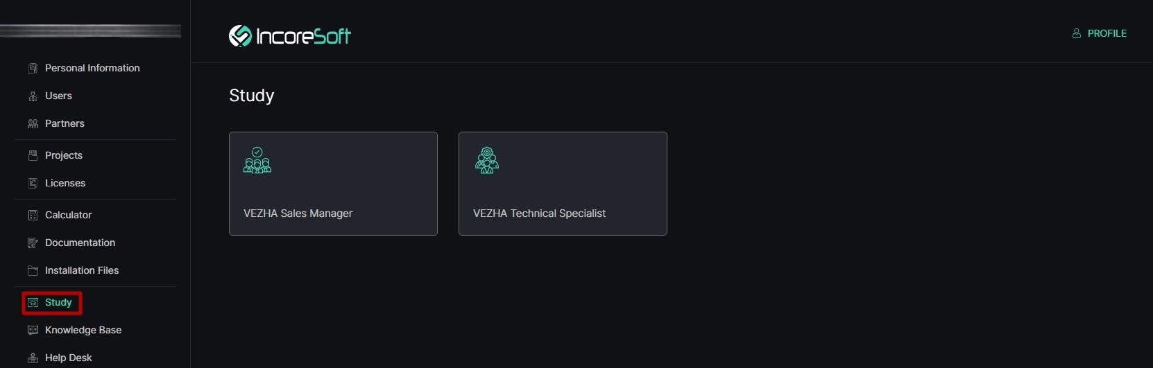Click the Documentation pencil icon

click(x=33, y=243)
